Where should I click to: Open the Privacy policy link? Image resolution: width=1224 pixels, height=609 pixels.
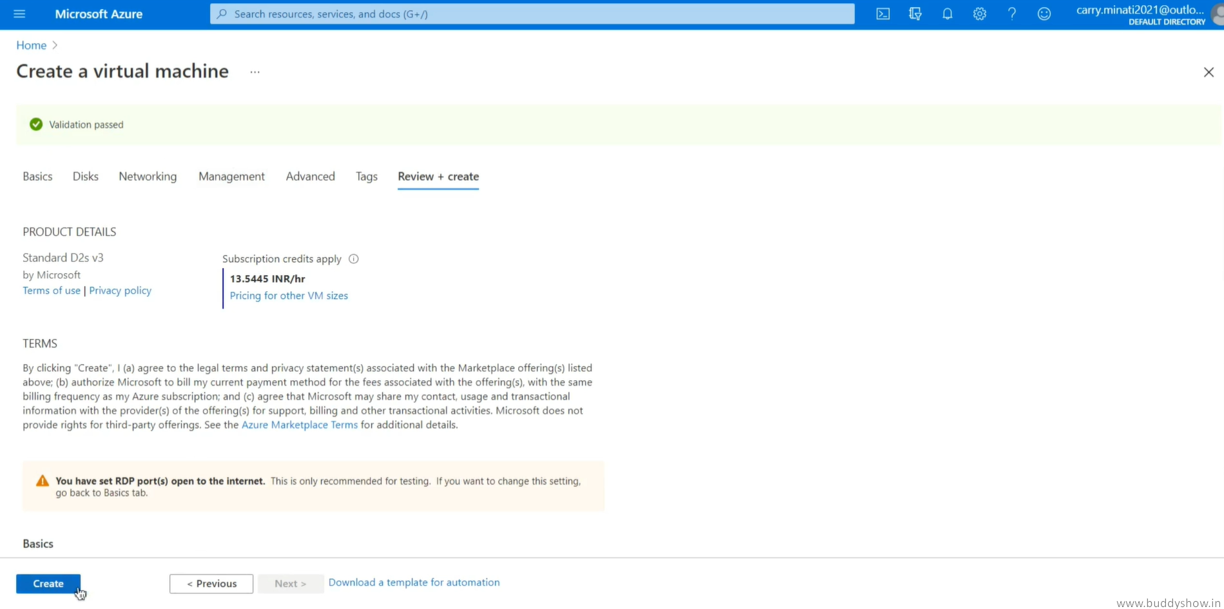(120, 291)
